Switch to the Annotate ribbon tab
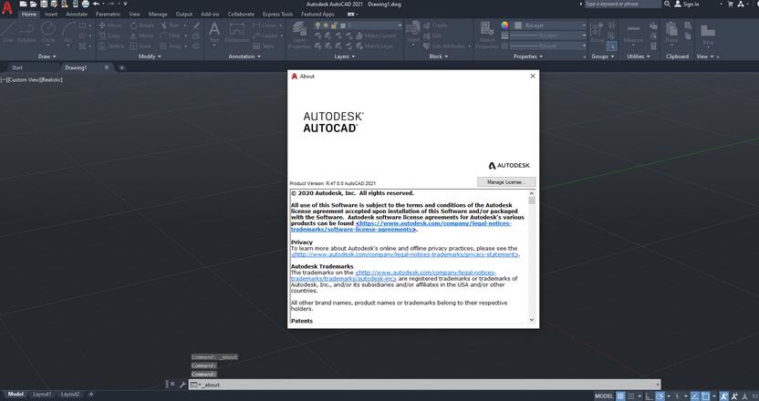Screen dimensions: 759x401 [77, 14]
